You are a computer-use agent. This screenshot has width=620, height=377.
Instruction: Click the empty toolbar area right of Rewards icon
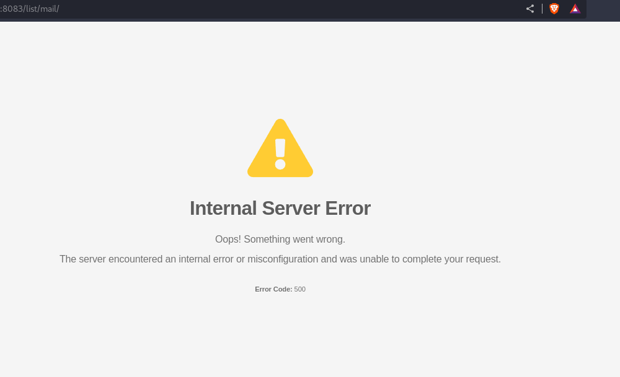pos(603,9)
